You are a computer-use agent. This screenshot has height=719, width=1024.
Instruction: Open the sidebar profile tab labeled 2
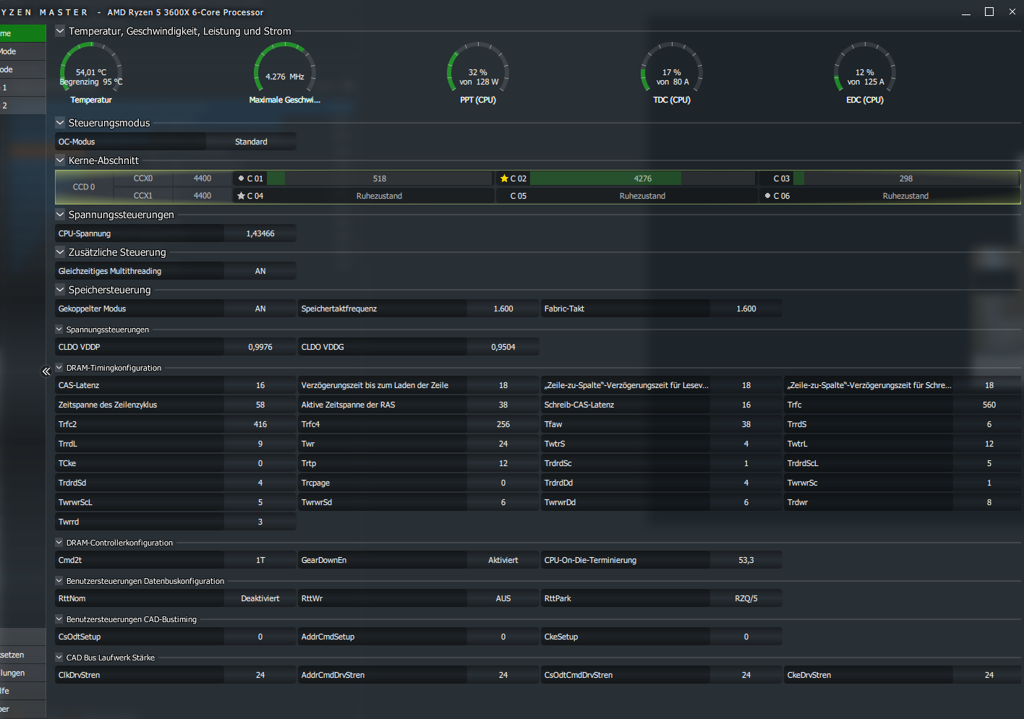(x=22, y=106)
